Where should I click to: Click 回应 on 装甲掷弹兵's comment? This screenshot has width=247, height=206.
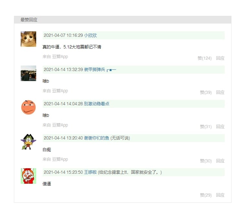tap(220, 92)
